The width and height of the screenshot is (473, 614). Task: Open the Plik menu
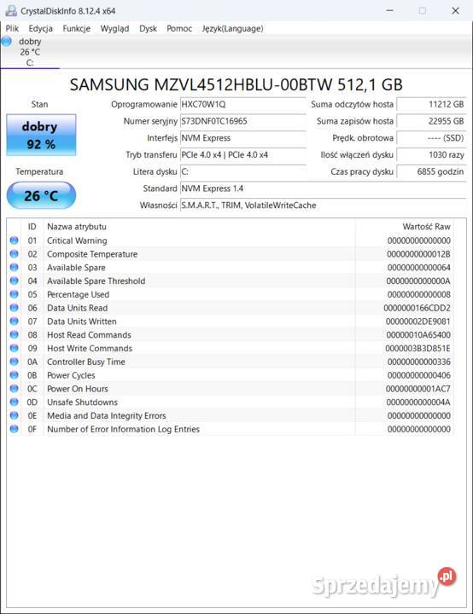tap(12, 29)
